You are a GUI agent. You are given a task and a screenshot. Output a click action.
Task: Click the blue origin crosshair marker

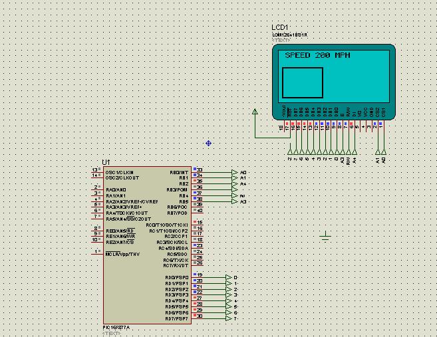(x=208, y=143)
